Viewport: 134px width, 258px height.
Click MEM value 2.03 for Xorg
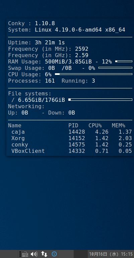pos(125,138)
